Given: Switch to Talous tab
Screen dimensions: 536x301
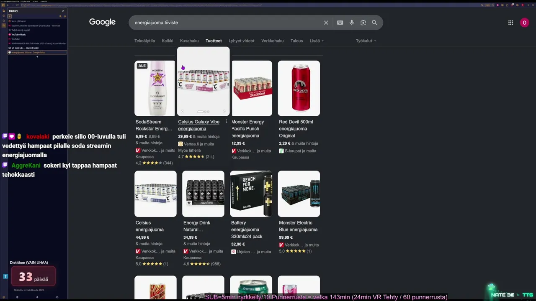Looking at the screenshot, I should coord(296,41).
